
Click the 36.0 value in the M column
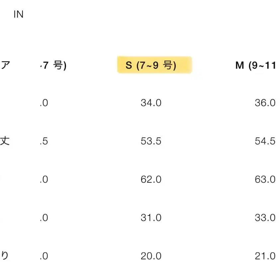coord(265,103)
